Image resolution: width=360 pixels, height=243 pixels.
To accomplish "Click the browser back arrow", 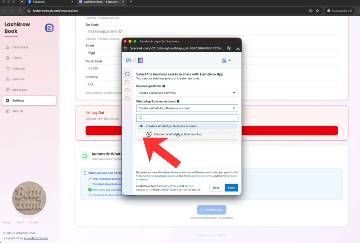I will tap(4, 11).
